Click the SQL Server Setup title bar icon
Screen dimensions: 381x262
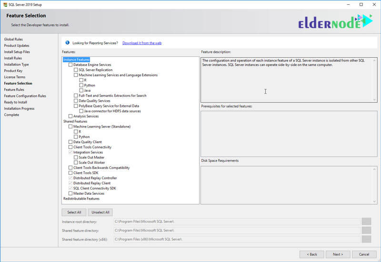pos(5,4)
